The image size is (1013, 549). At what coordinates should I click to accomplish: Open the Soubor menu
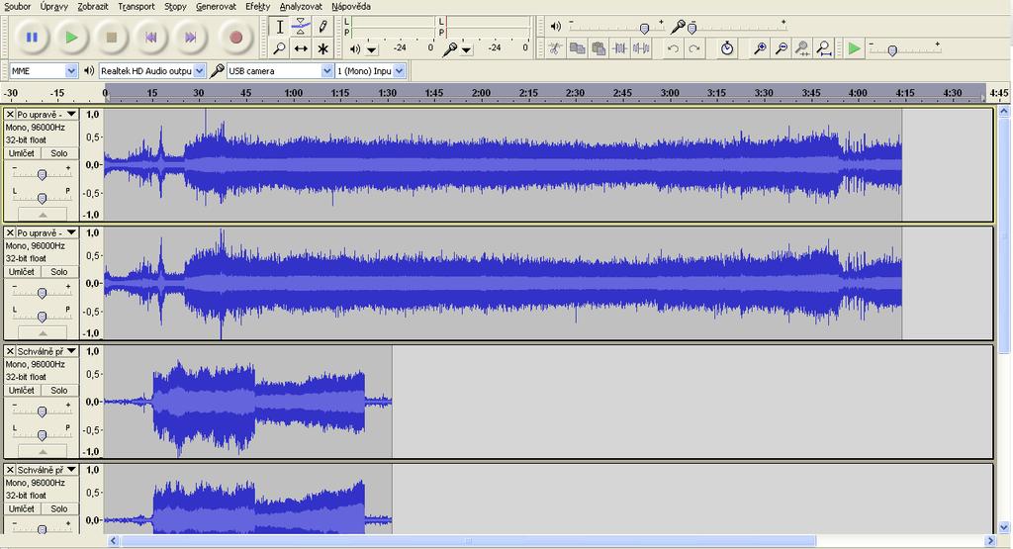pyautogui.click(x=18, y=7)
